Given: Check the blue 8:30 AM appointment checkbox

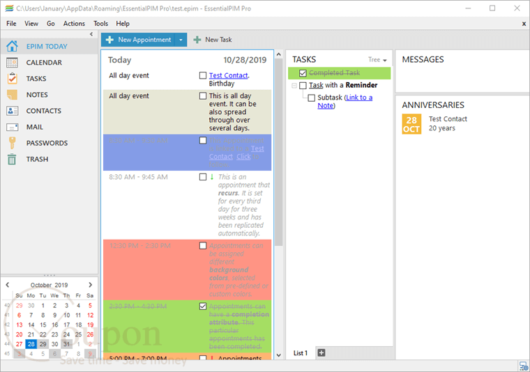Looking at the screenshot, I should [203, 140].
